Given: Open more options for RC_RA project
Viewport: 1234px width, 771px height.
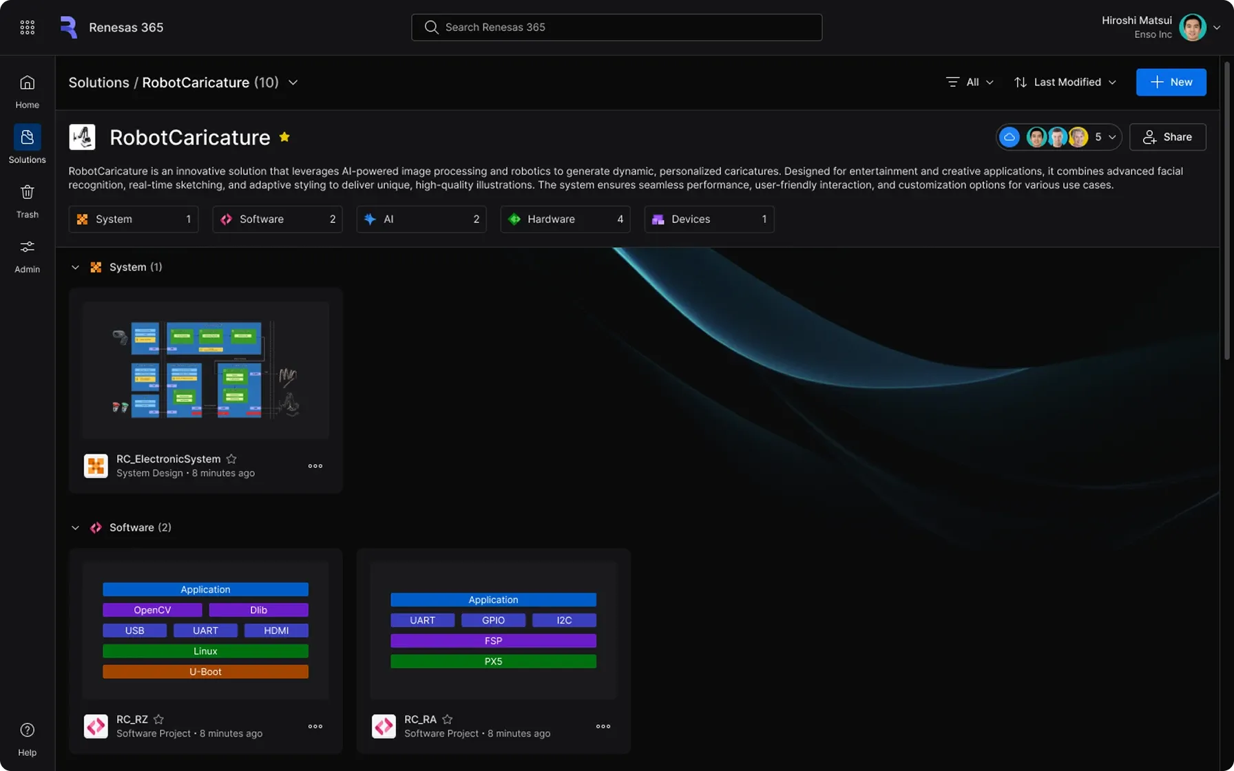Looking at the screenshot, I should 603,726.
